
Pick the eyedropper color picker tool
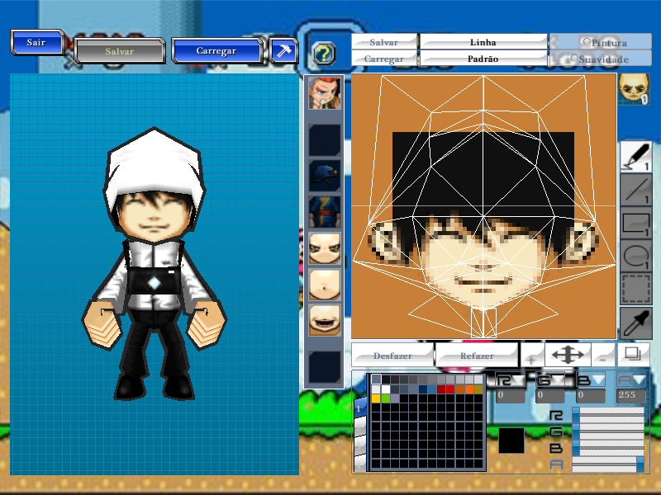pos(635,323)
